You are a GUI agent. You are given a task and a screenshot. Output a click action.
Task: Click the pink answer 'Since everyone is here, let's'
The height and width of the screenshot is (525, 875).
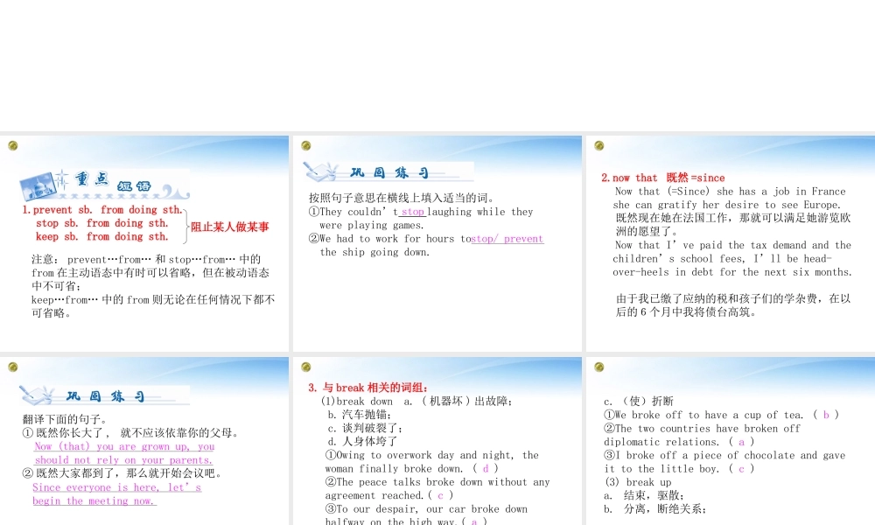tap(116, 487)
